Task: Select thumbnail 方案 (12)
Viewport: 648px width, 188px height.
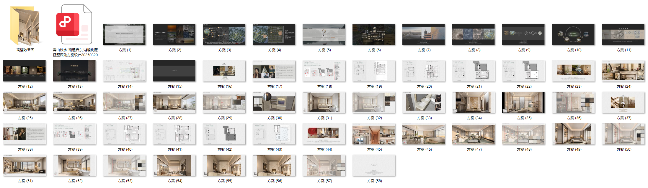Action: click(25, 71)
